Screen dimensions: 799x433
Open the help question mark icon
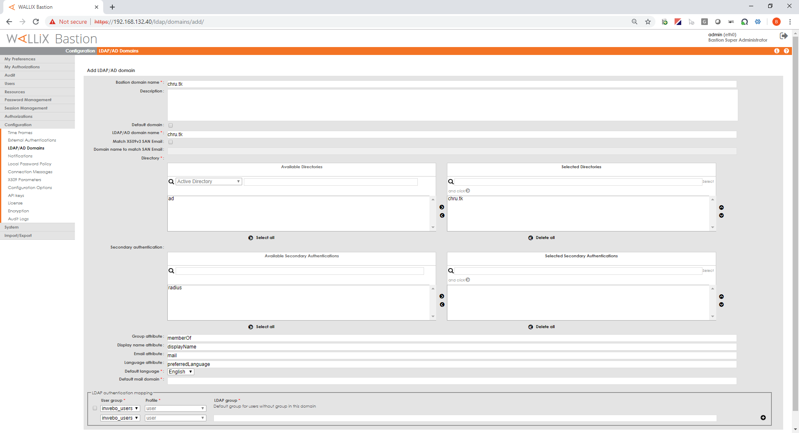(x=786, y=51)
